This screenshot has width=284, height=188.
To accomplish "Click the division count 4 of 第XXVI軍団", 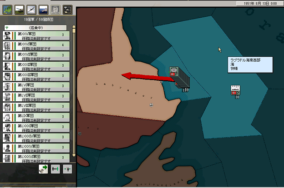I will [x=63, y=45].
